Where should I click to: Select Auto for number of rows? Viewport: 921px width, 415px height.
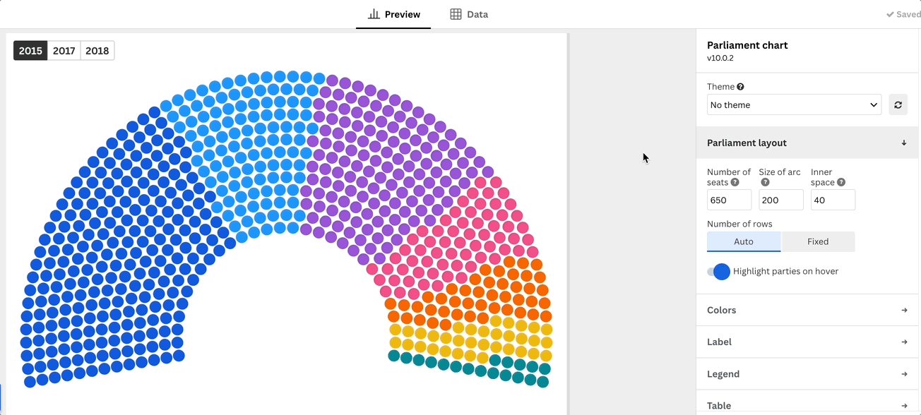coord(744,241)
